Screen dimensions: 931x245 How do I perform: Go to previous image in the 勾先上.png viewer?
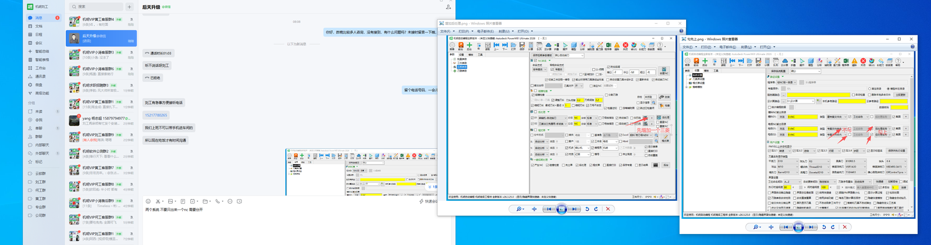786,227
